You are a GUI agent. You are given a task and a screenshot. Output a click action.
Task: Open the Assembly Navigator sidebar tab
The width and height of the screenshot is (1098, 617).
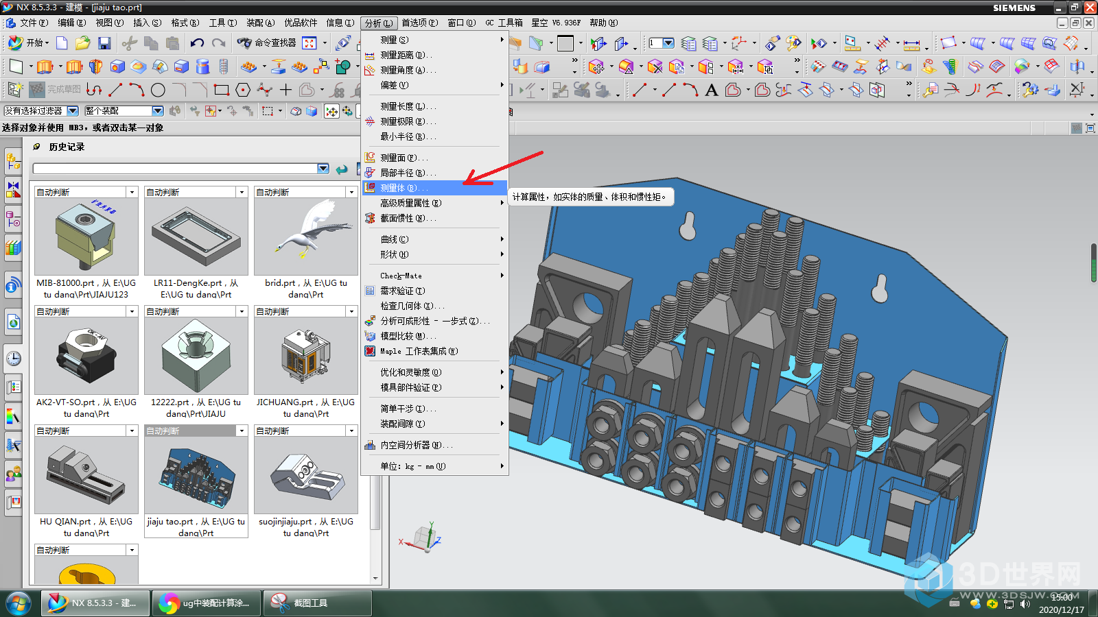13,162
